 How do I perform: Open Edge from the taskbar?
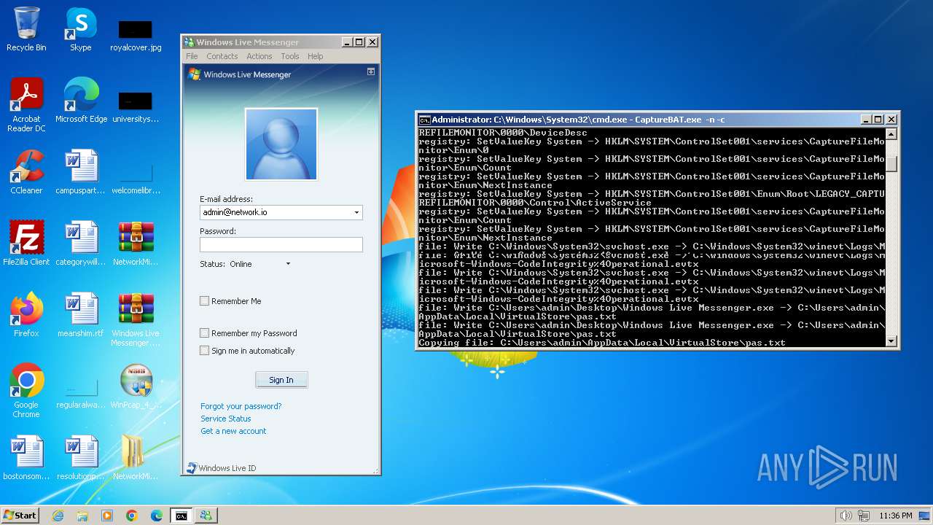click(157, 516)
